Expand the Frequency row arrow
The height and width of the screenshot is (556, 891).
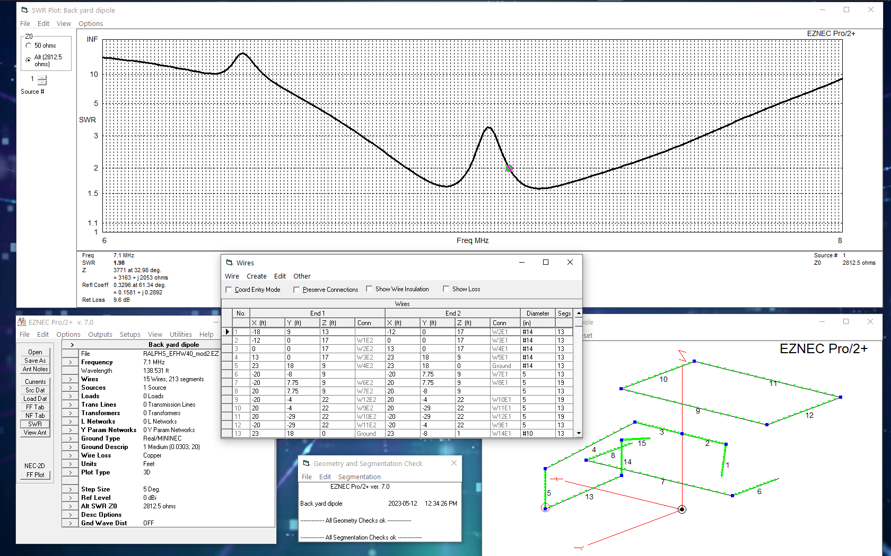point(71,362)
